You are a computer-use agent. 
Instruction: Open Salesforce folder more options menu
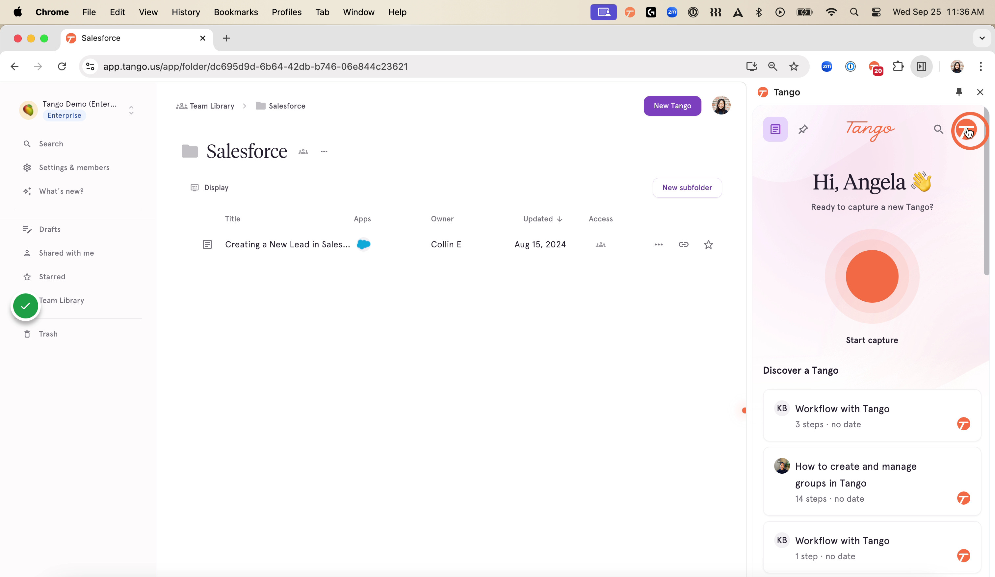pyautogui.click(x=324, y=152)
